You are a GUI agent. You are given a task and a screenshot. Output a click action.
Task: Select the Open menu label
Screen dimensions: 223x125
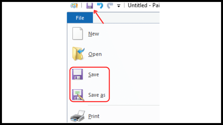[x=95, y=54]
